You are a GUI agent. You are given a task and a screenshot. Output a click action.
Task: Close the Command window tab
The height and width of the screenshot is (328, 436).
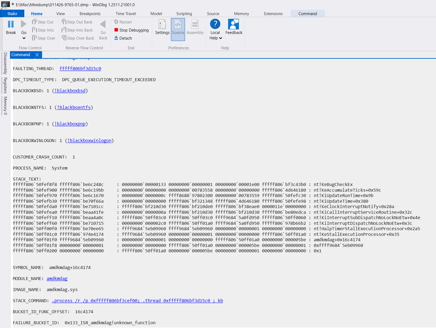coord(37,55)
